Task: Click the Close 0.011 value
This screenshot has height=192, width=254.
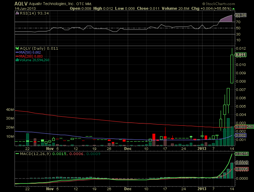Action: [148, 9]
